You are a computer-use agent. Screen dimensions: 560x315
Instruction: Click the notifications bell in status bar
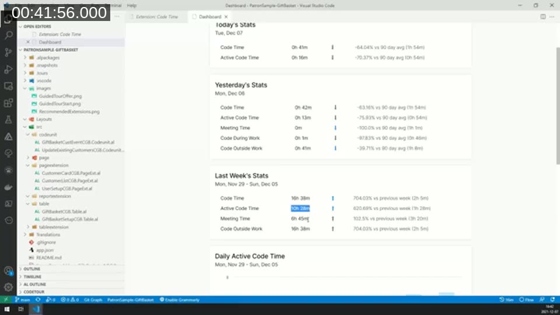click(552, 300)
